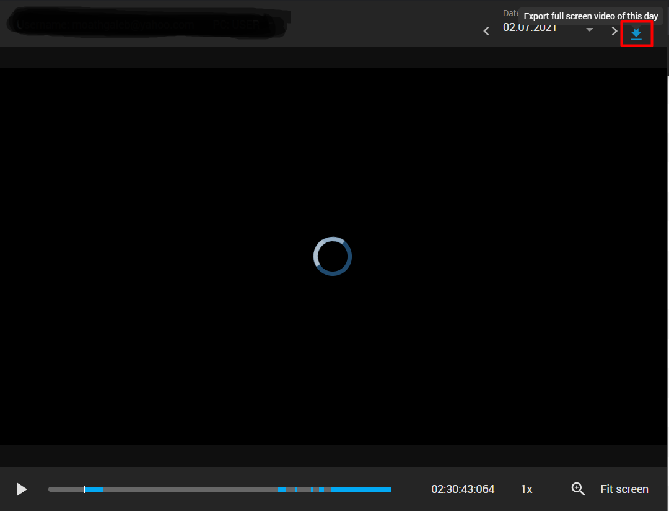Click the blue download arrow in the red box
The width and height of the screenshot is (669, 511).
637,34
